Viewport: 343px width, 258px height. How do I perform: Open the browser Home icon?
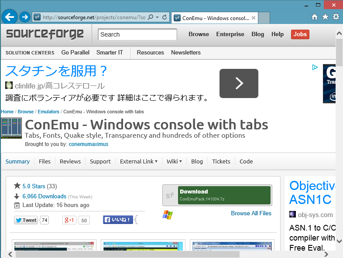[x=315, y=17]
